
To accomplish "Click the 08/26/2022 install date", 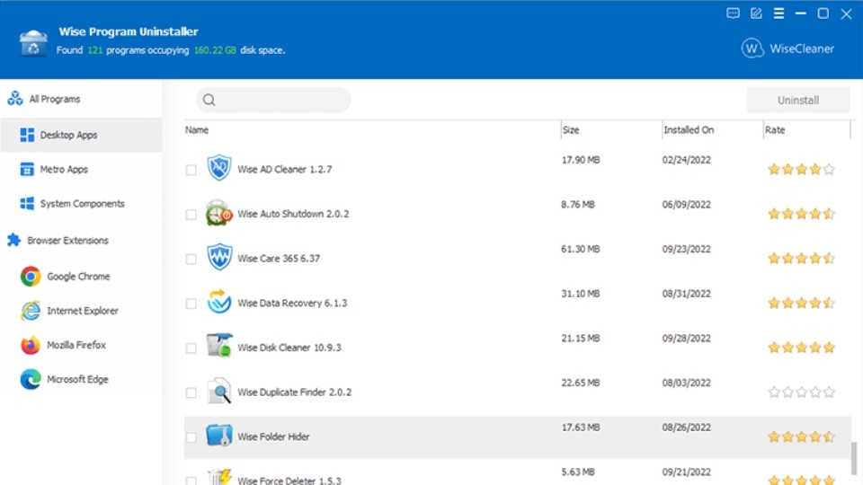I will [x=686, y=428].
